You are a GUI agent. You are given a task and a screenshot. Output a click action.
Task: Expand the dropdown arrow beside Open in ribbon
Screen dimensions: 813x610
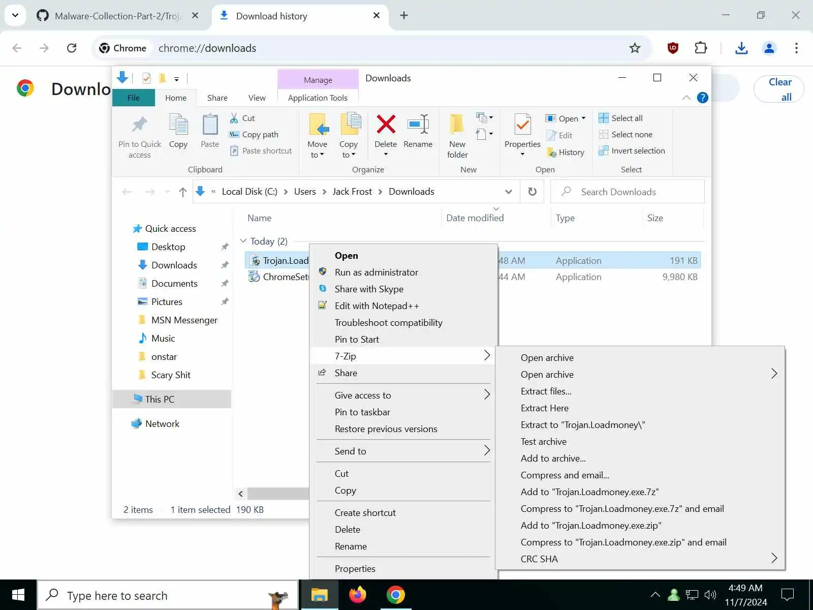coord(583,118)
